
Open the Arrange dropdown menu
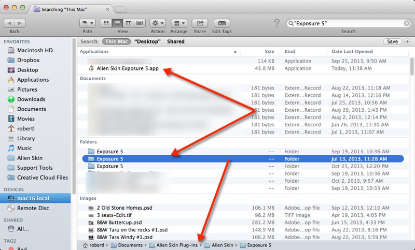(x=179, y=23)
